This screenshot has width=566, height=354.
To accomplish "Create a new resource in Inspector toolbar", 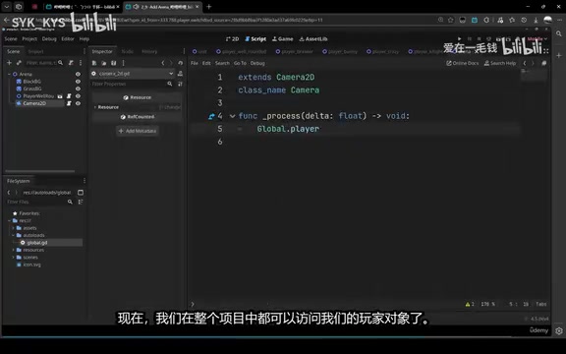I will [x=94, y=63].
